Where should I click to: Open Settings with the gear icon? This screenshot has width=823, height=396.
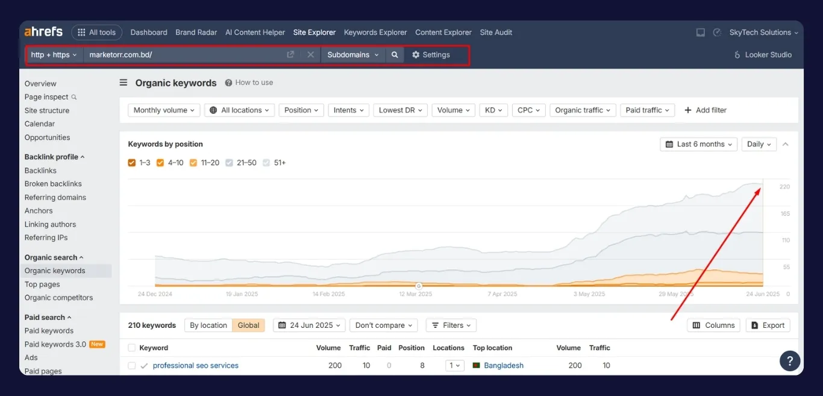431,55
